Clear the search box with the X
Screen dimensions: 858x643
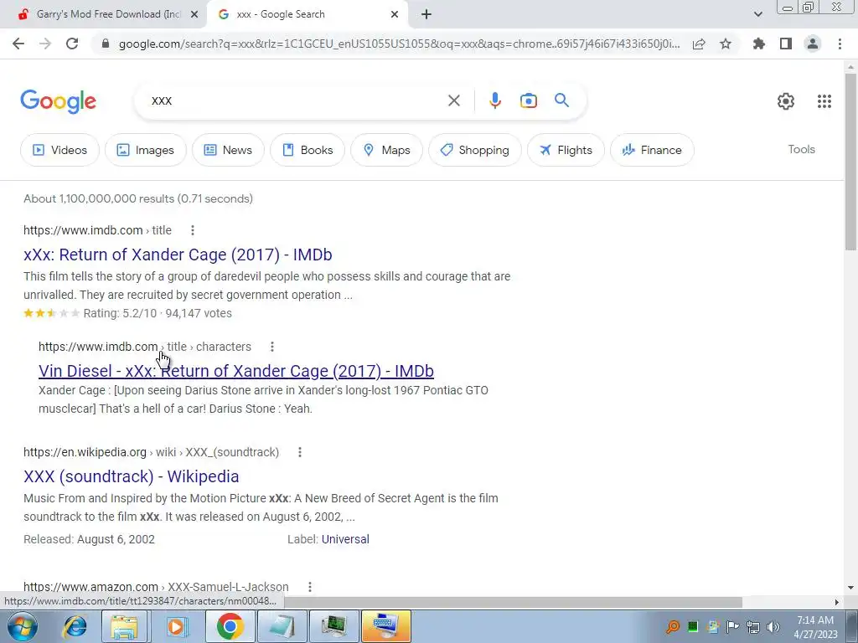[x=453, y=100]
